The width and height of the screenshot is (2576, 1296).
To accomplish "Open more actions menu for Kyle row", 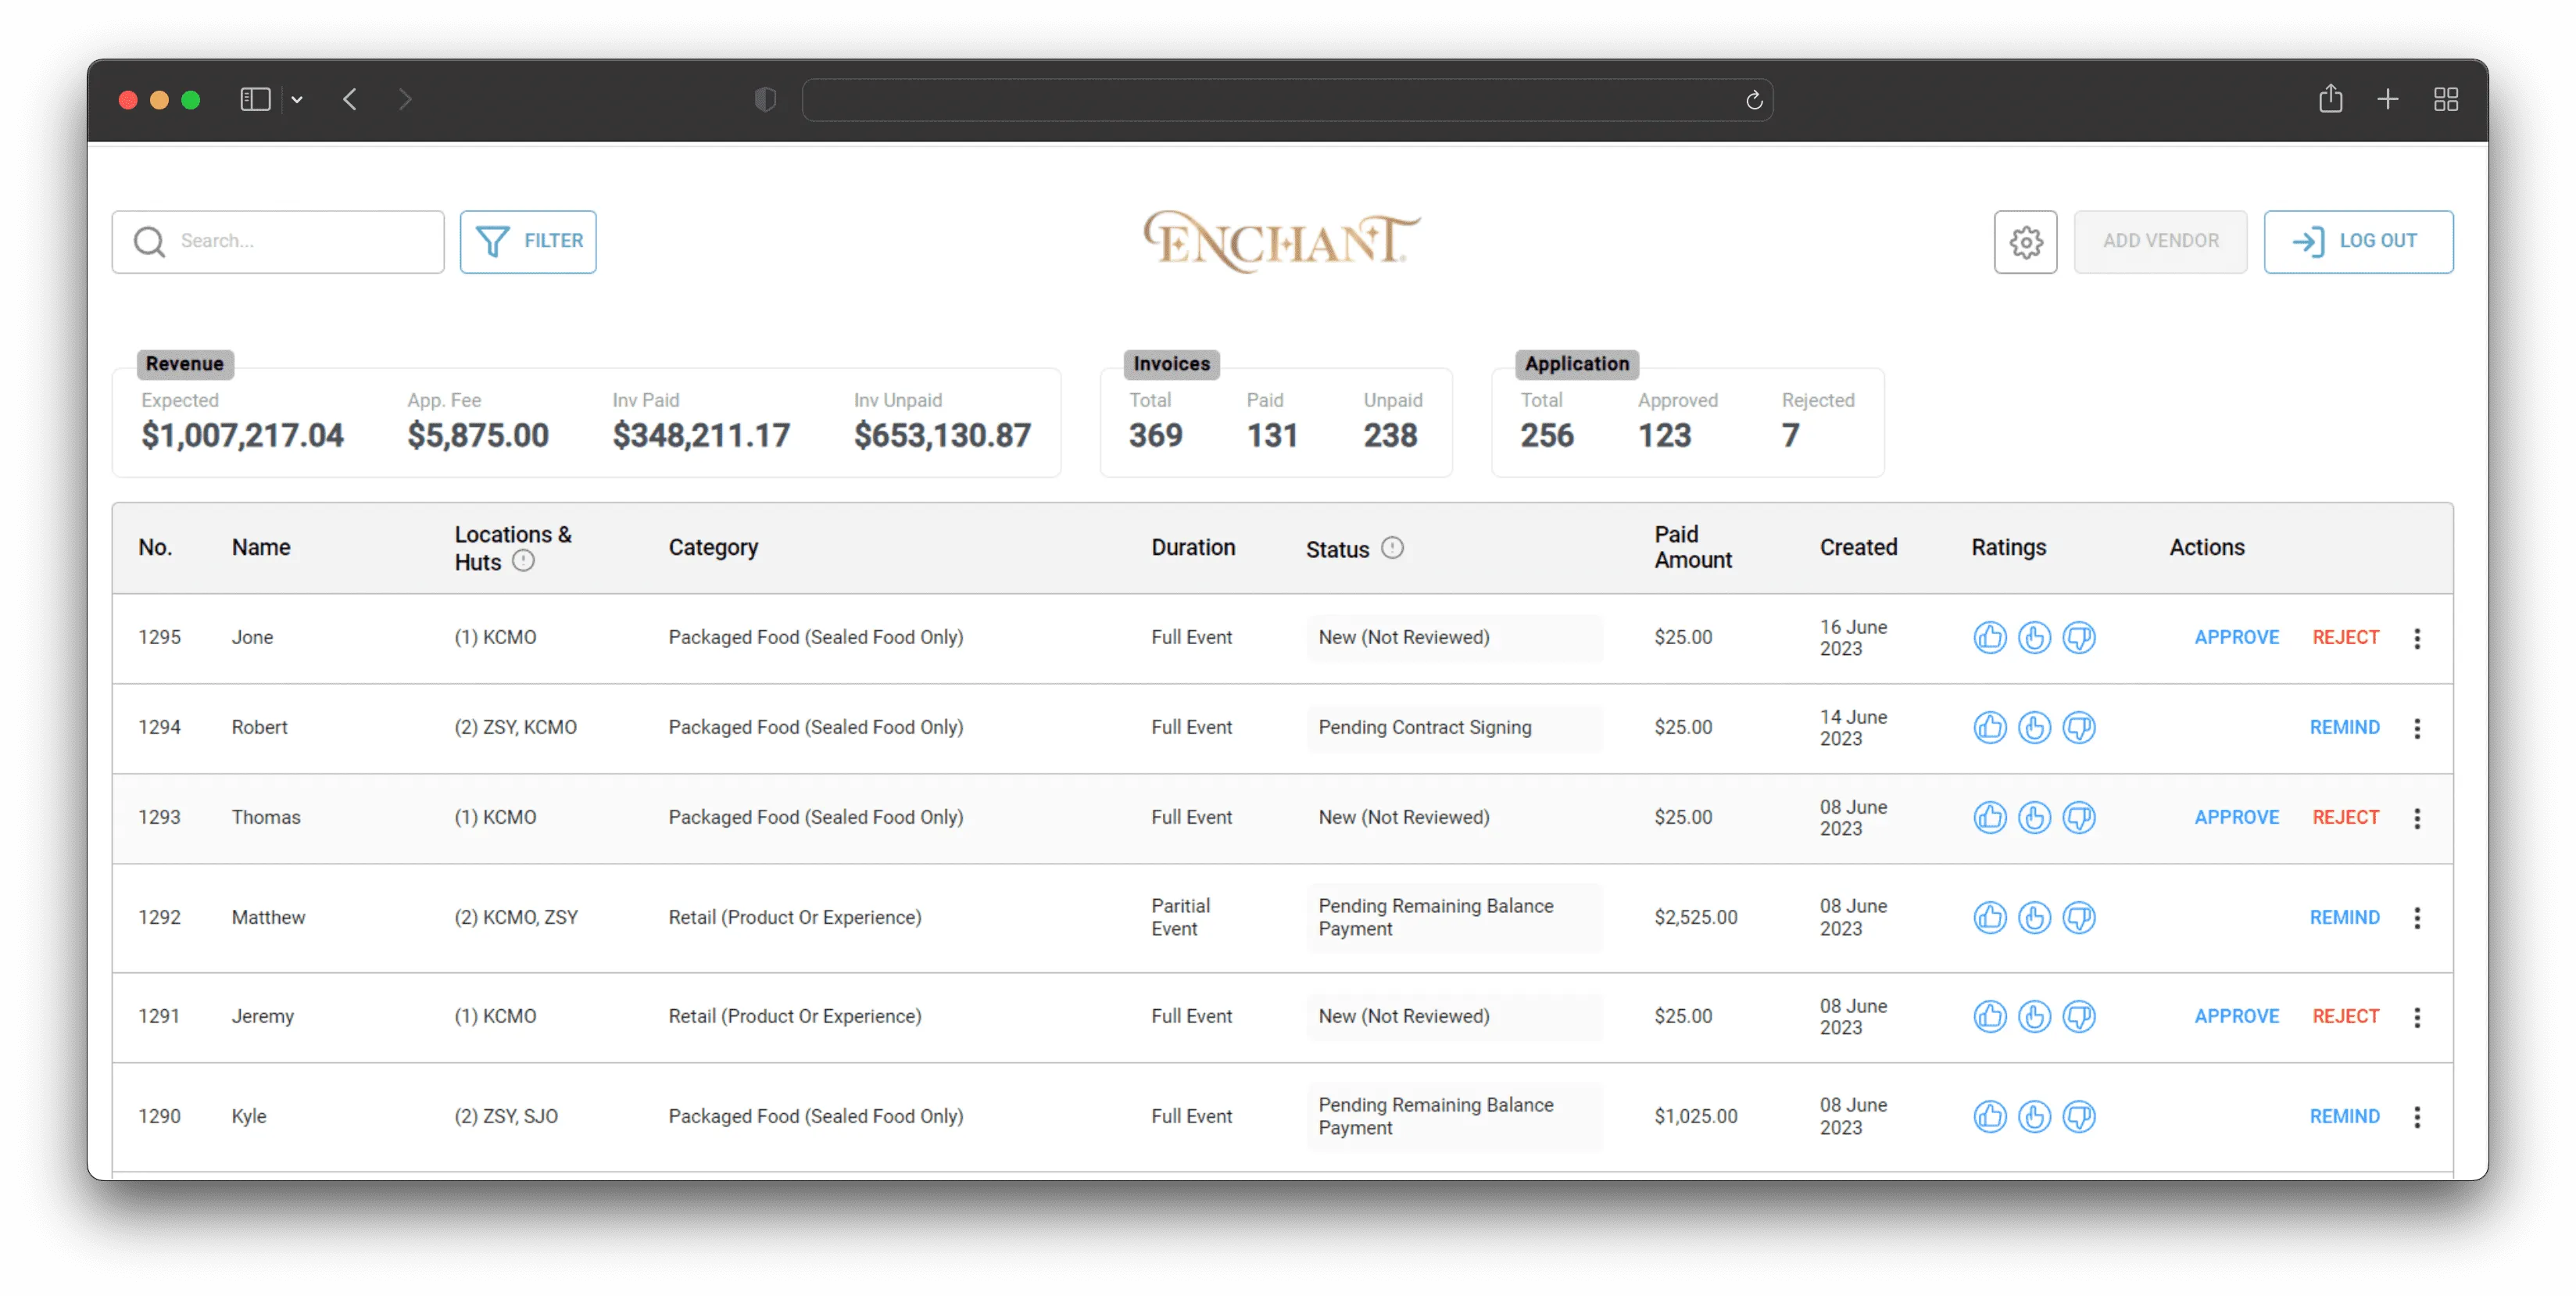I will click(x=2417, y=1117).
